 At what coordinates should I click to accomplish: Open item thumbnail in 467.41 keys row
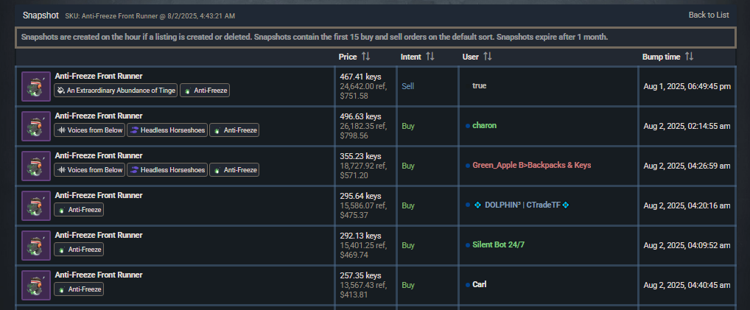[x=36, y=87]
